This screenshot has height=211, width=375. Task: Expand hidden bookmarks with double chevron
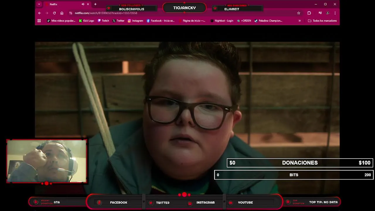pos(299,21)
